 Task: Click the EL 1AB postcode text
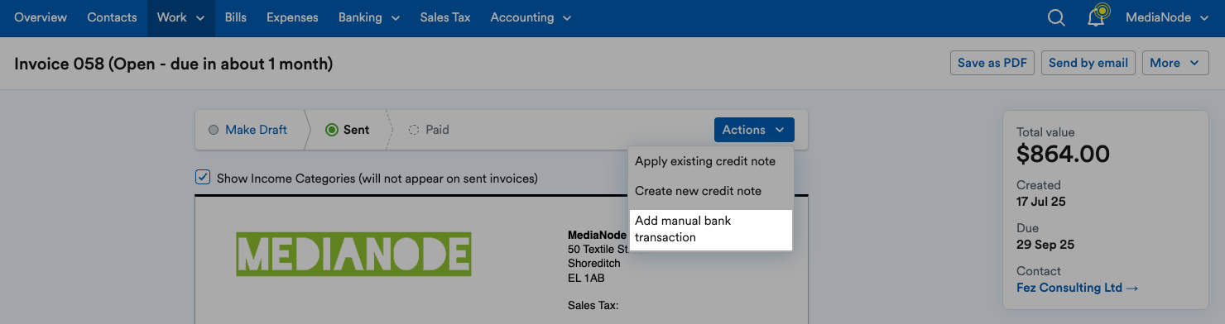point(586,278)
